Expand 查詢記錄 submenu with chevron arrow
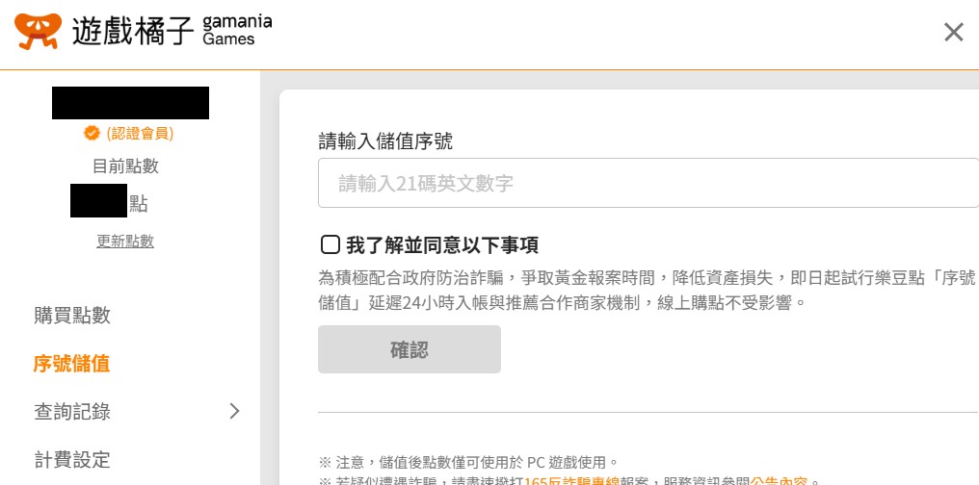The height and width of the screenshot is (485, 979). [234, 412]
